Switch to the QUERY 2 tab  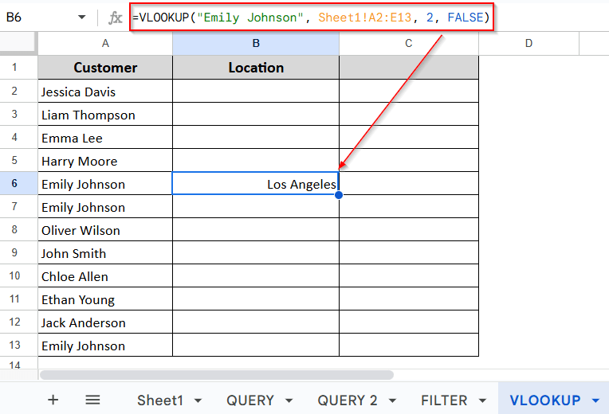coord(348,400)
